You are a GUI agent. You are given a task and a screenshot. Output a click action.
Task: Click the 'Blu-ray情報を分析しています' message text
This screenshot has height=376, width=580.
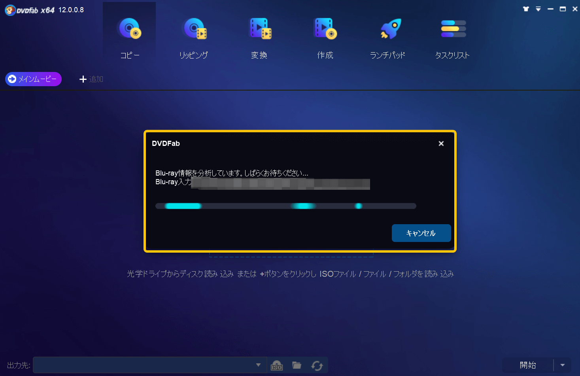click(232, 173)
